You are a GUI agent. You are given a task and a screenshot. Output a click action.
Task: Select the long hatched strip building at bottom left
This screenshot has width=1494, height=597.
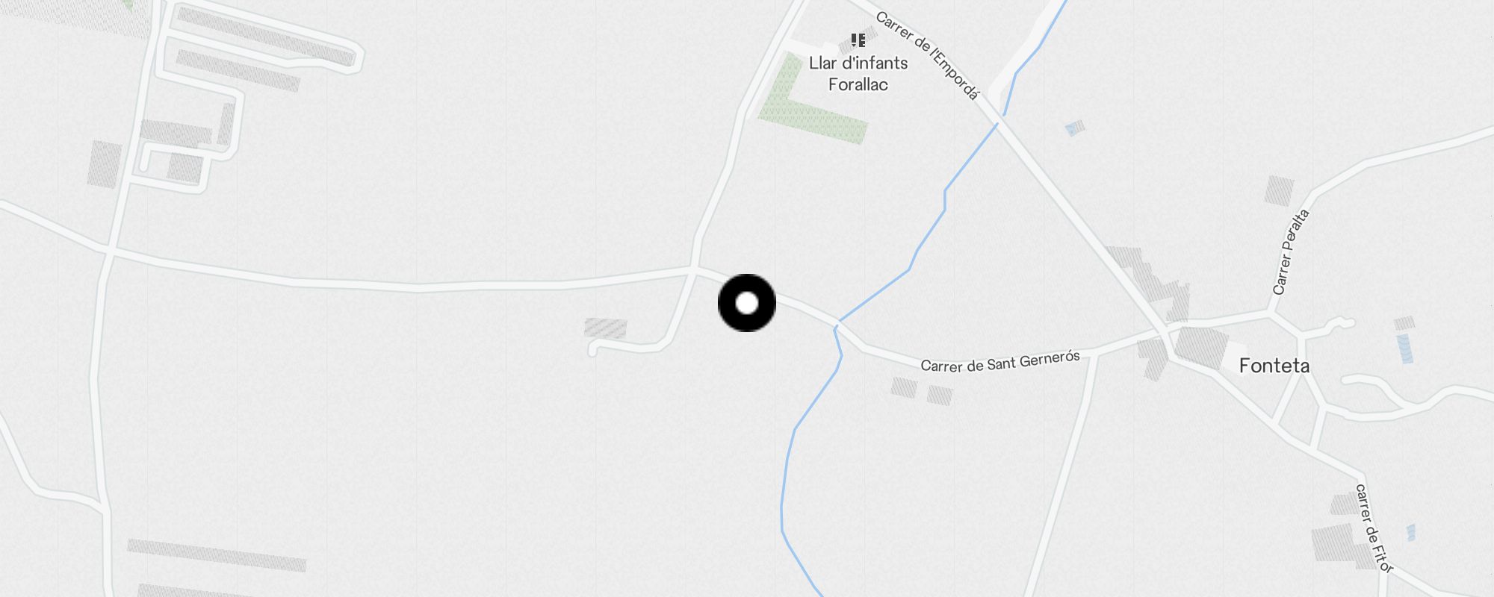pos(217,555)
